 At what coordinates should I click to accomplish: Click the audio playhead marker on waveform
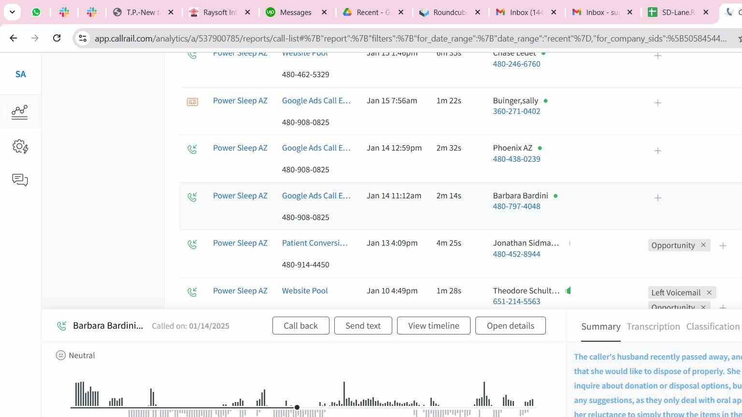(x=297, y=407)
